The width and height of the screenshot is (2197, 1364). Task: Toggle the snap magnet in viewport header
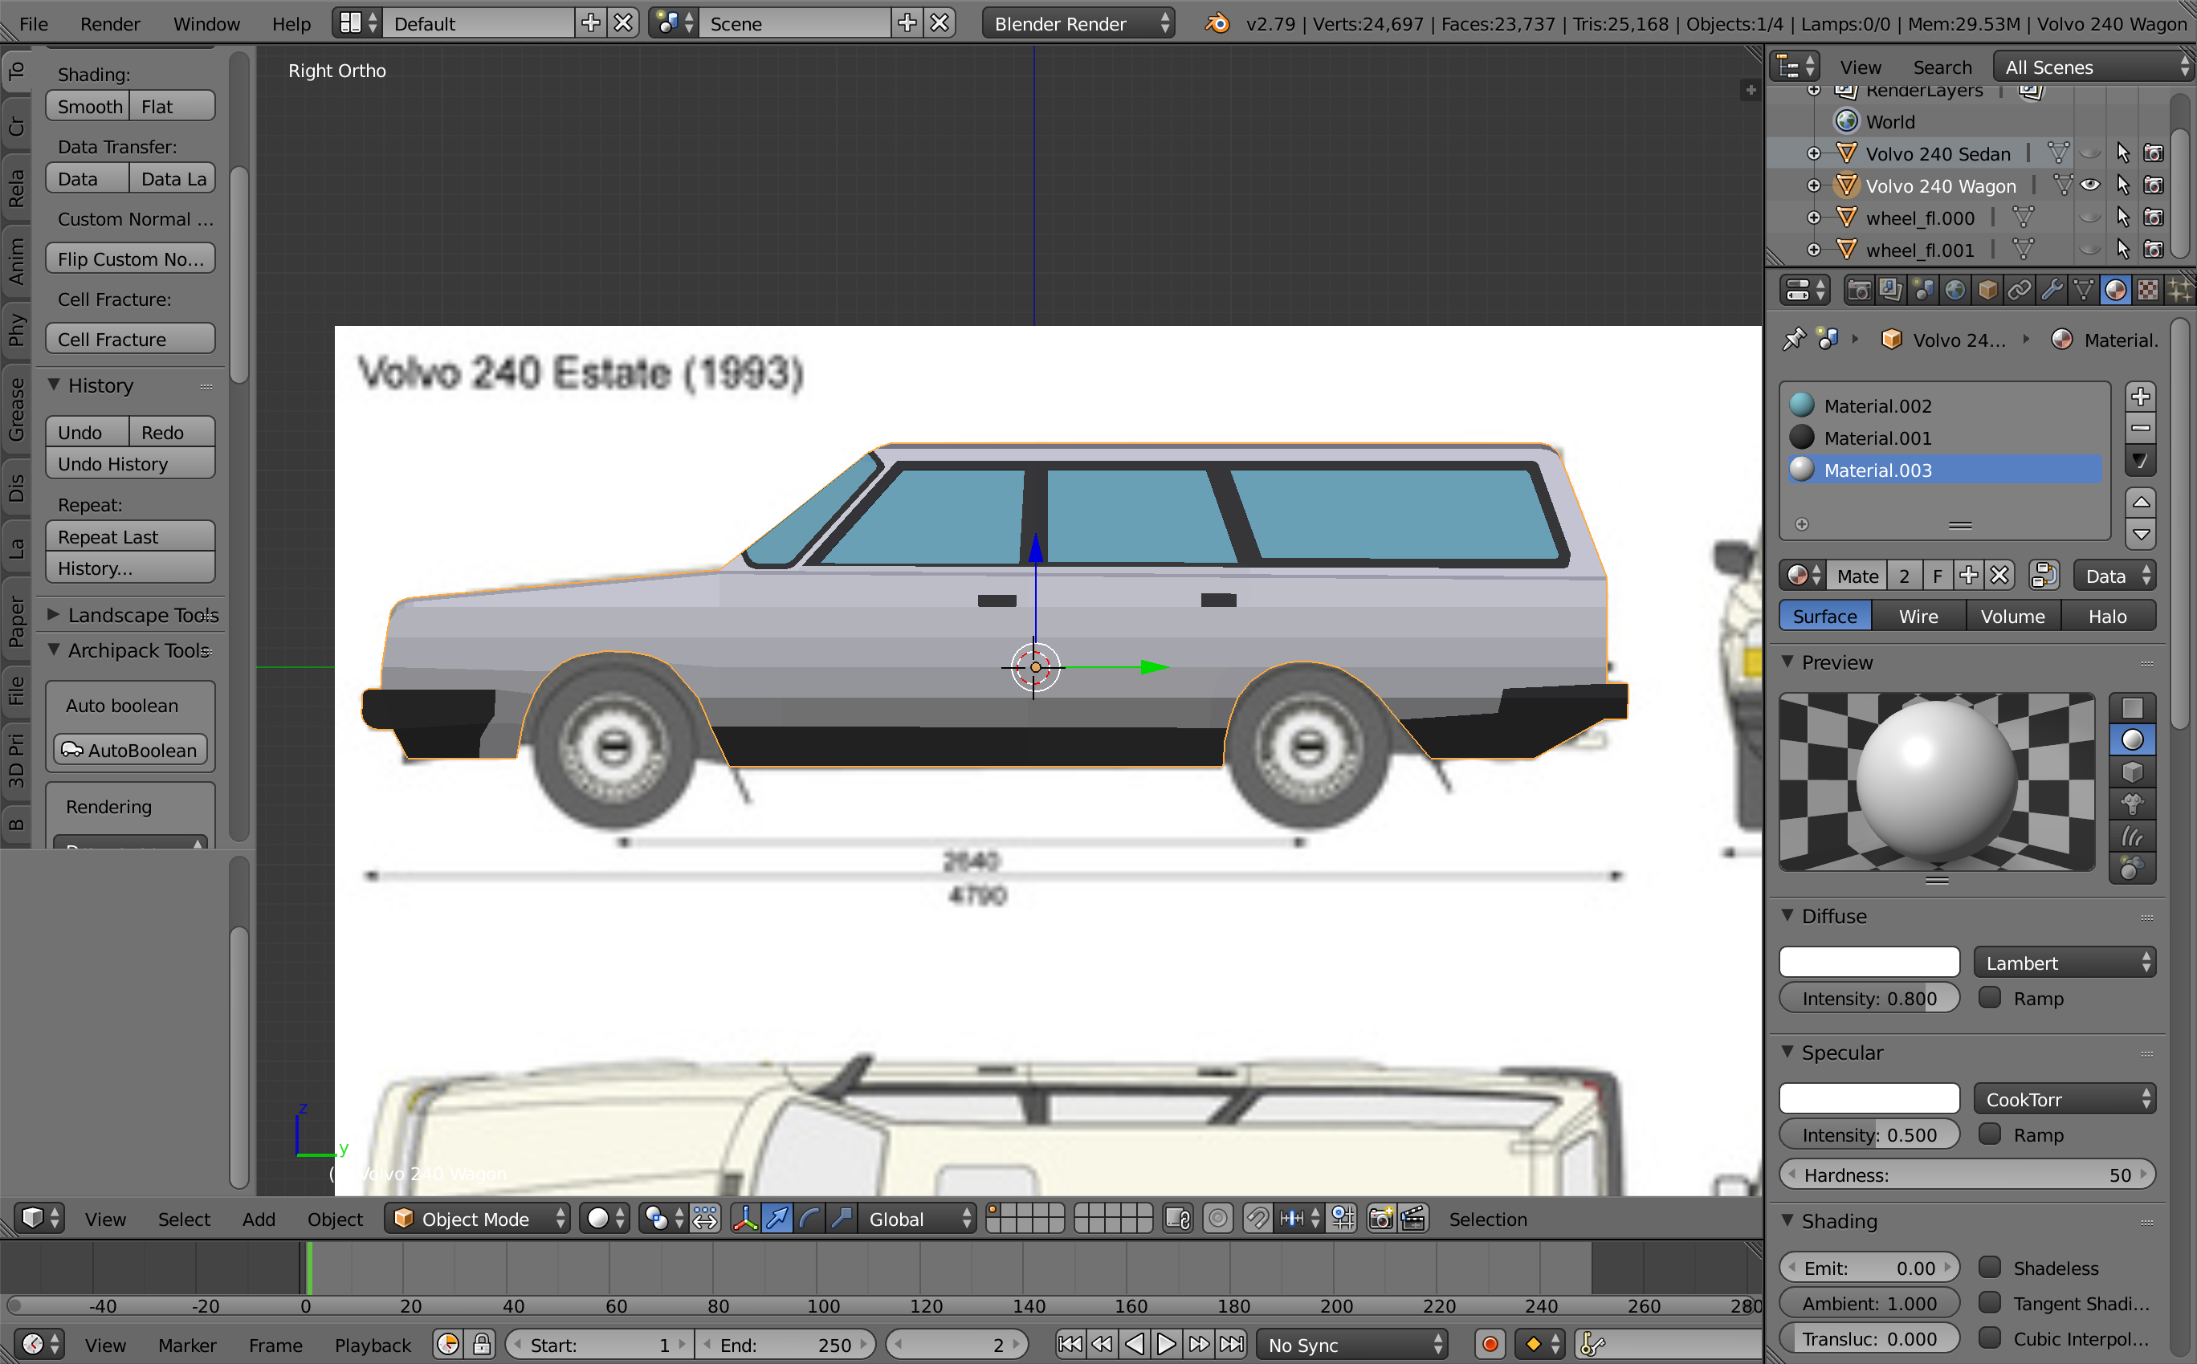click(1257, 1219)
